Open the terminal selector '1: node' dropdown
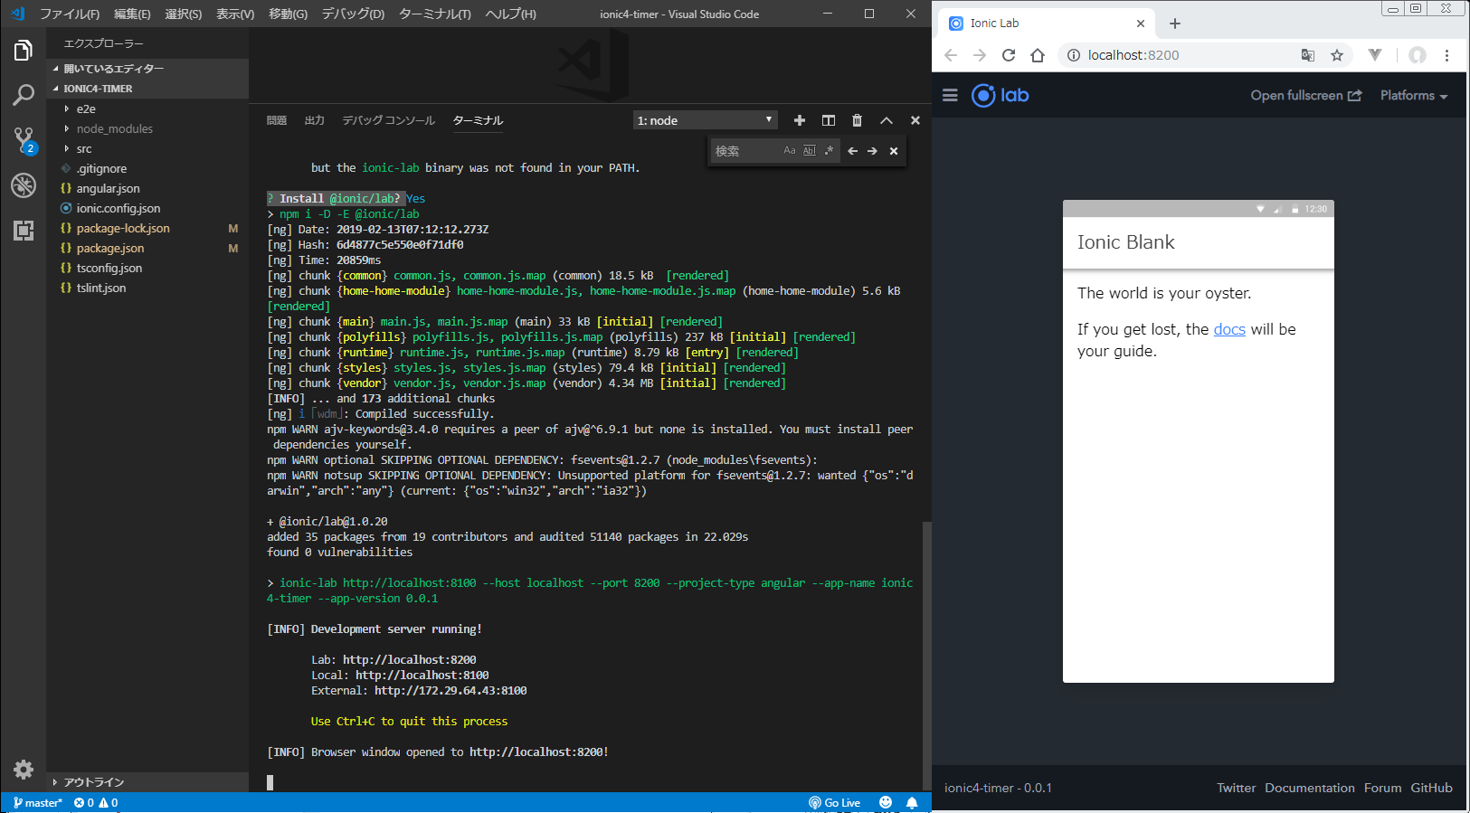This screenshot has height=813, width=1470. click(705, 120)
